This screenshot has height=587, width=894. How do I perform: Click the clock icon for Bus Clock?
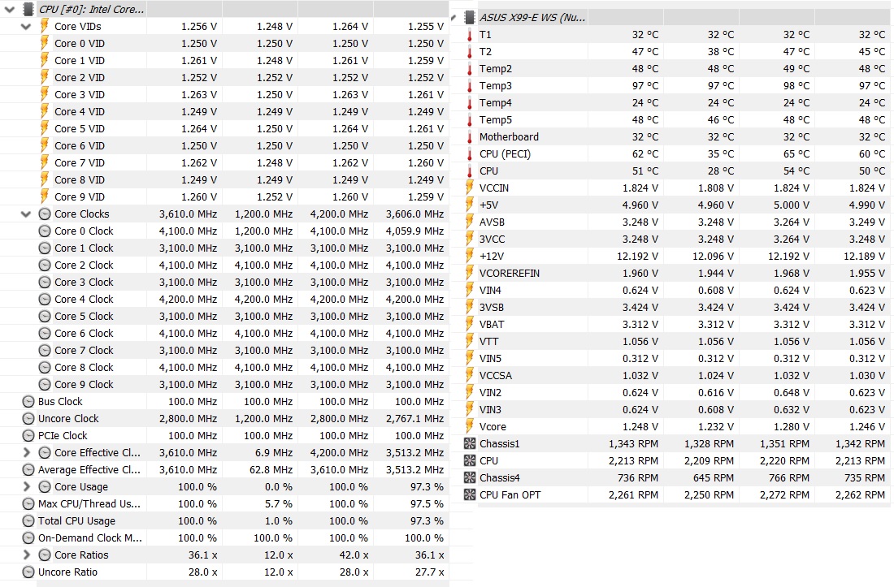pos(28,401)
